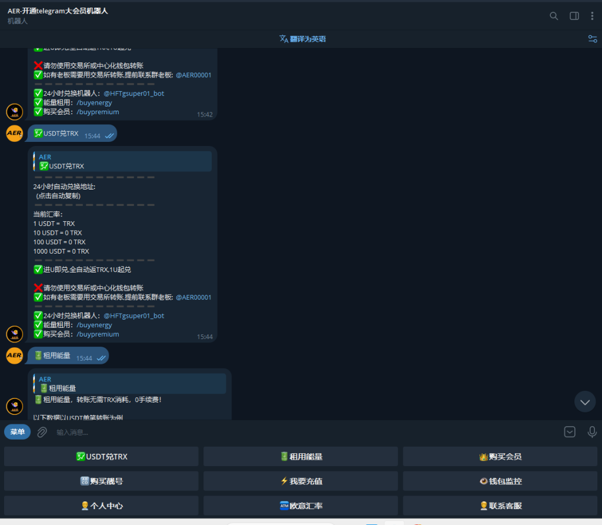Open in-chat search with the magnifier icon

point(553,16)
